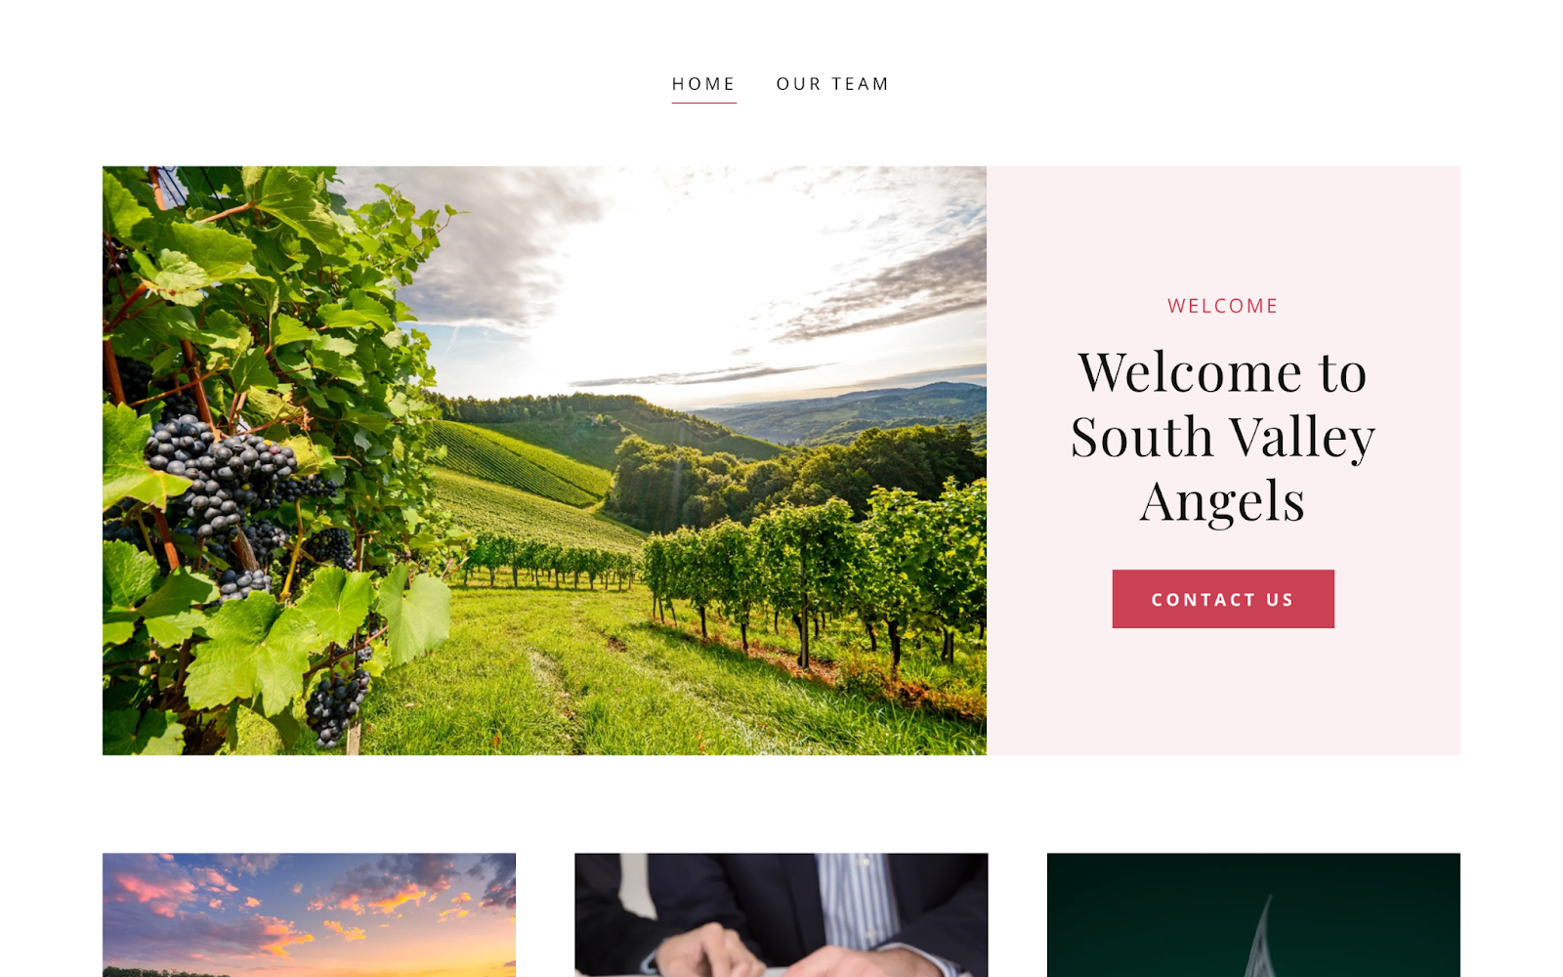Viewport: 1563px width, 977px height.
Task: Click the CONTACT US button
Action: [1222, 599]
